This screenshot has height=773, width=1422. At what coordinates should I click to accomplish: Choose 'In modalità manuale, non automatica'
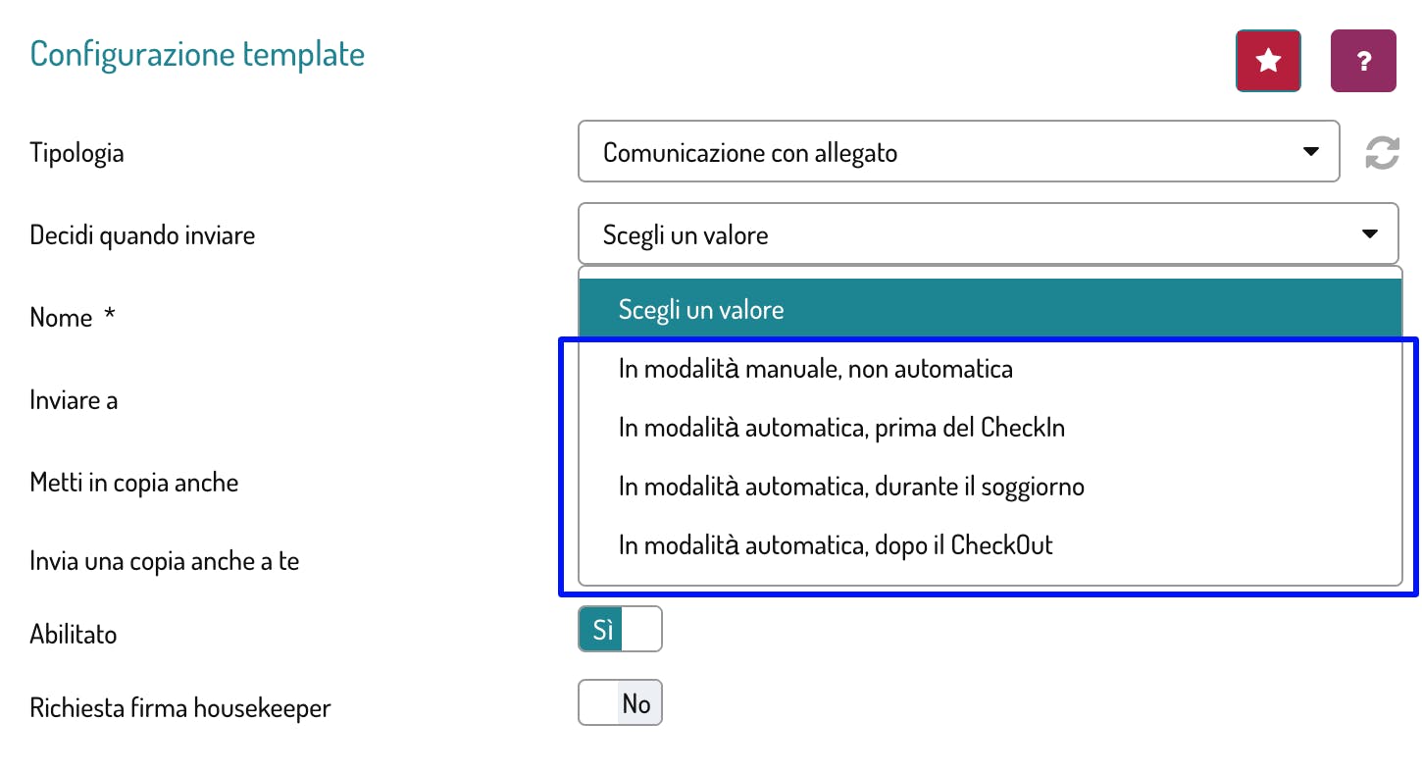815,369
